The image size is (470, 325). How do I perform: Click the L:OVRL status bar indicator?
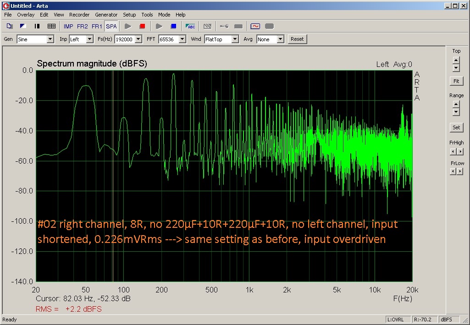click(x=398, y=319)
